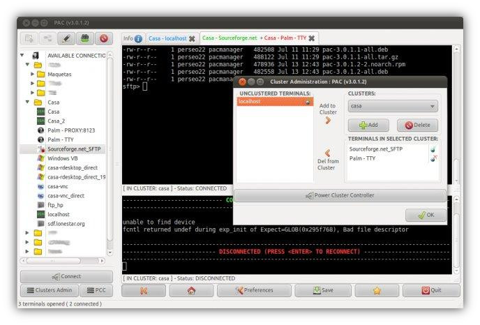Click the status icon beside Sourceforge.net_SFTP in cluster list
This screenshot has width=480, height=325.
point(433,150)
